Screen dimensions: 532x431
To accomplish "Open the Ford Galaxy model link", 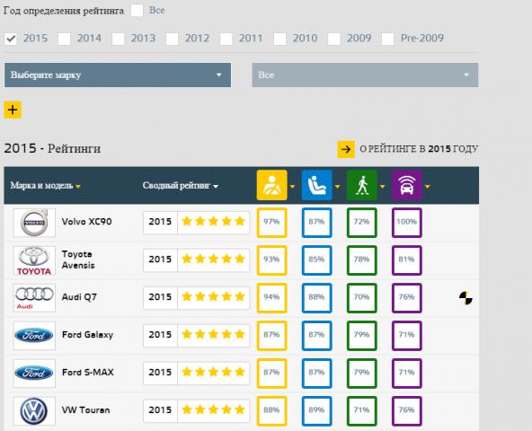I will coord(87,335).
